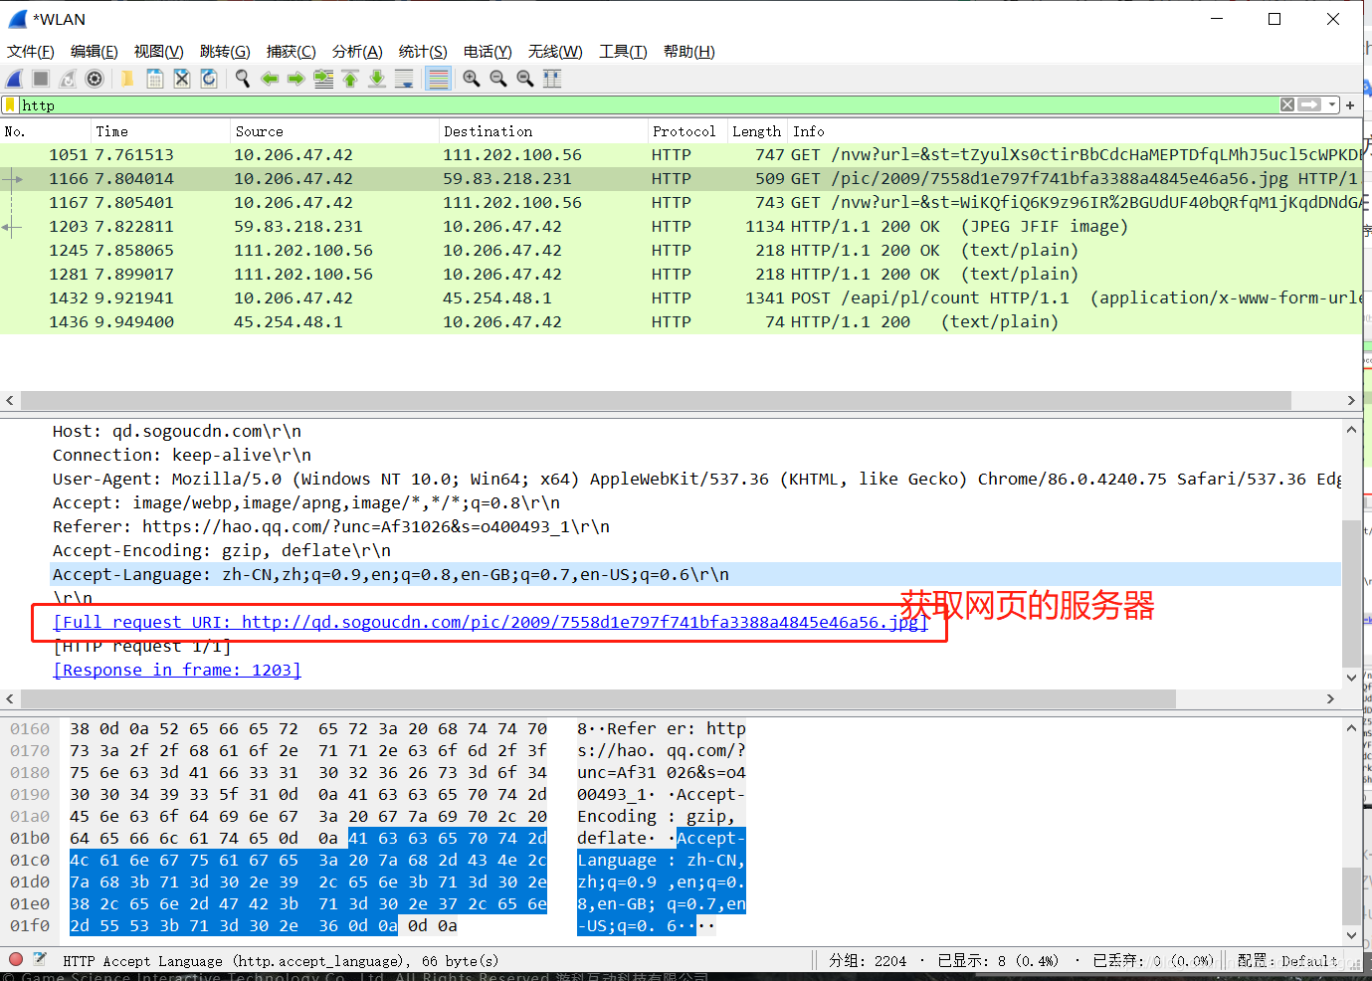The image size is (1372, 981).
Task: Select packet 1436 from 45.254.48.1
Action: [681, 321]
